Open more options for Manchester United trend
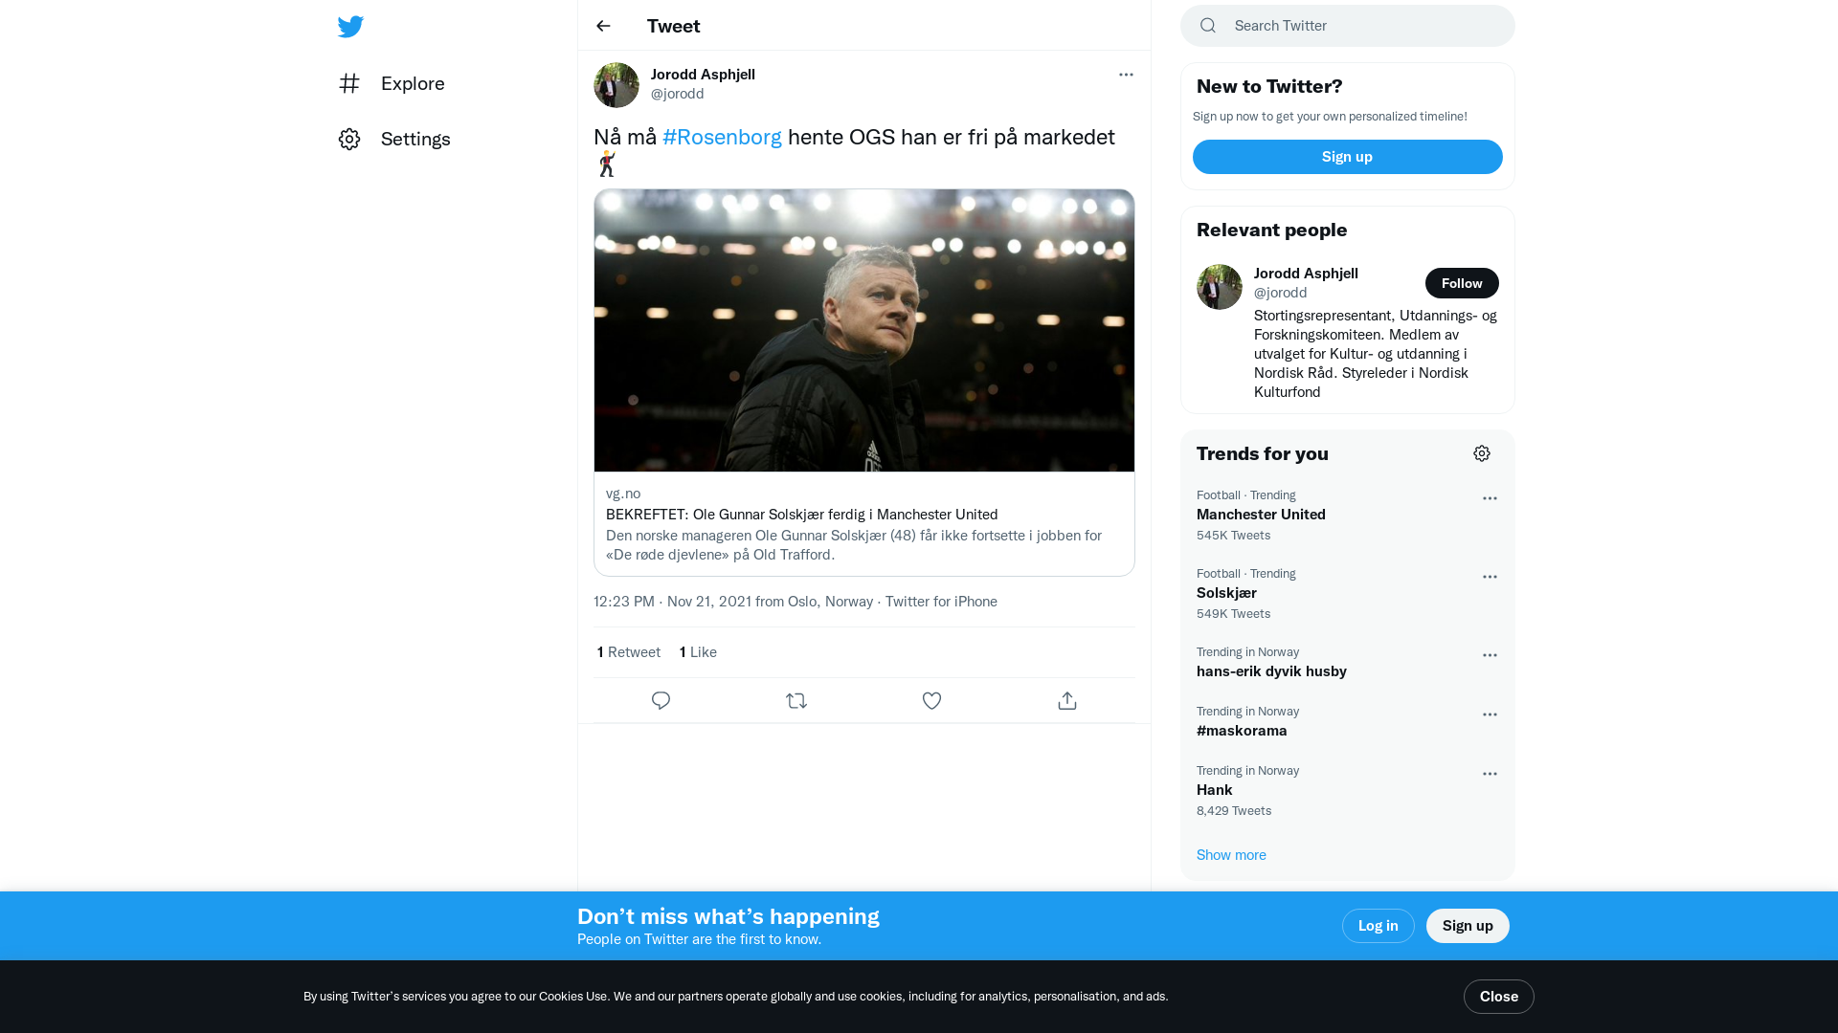 coord(1490,498)
